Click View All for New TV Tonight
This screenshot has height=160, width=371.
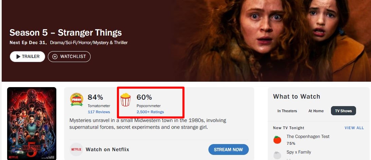pos(354,128)
